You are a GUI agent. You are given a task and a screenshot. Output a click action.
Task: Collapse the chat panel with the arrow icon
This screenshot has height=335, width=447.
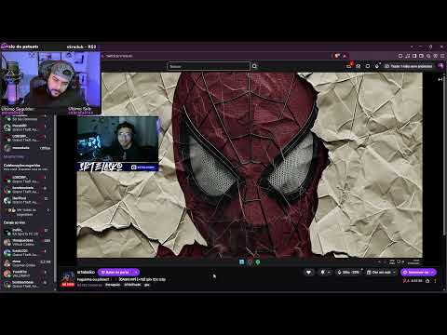(x=440, y=79)
